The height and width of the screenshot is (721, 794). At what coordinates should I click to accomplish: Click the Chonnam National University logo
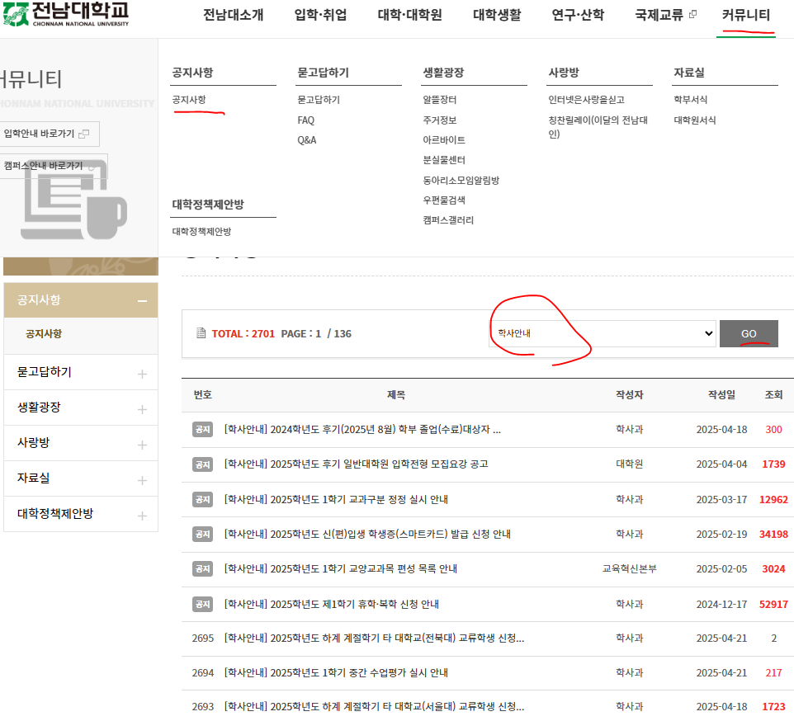click(x=66, y=14)
